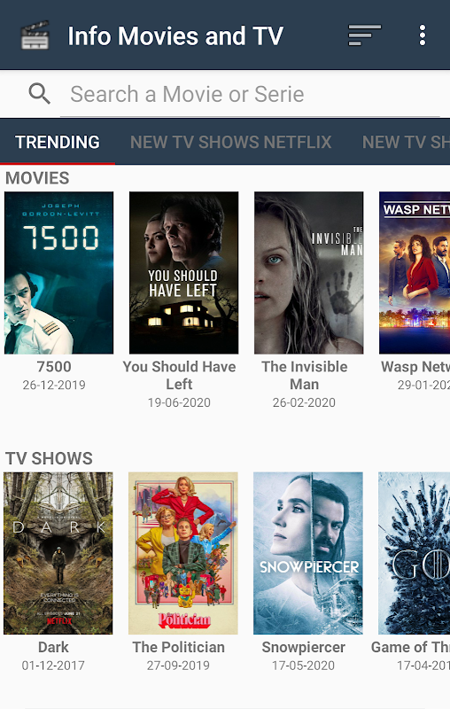Viewport: 450px width, 709px height.
Task: Open You Should Have Left poster
Action: [184, 273]
